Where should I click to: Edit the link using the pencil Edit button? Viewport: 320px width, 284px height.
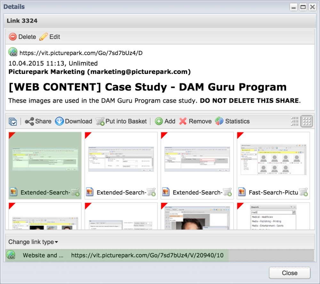click(x=50, y=37)
